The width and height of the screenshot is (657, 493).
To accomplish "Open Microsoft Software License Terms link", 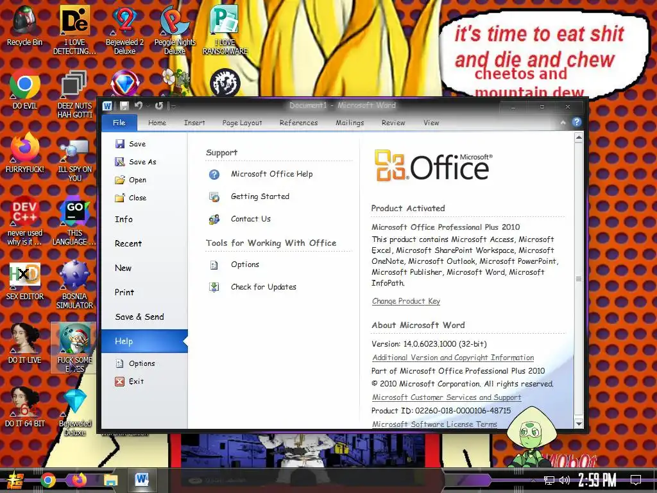I will (434, 424).
